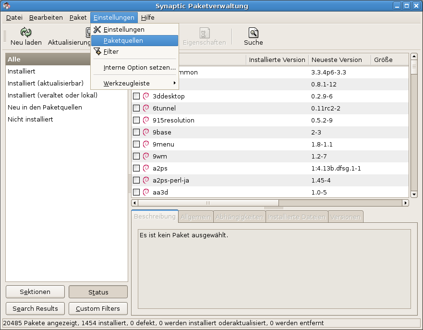The width and height of the screenshot is (423, 330).
Task: Click the Neu laden reload icon
Action: tap(26, 32)
